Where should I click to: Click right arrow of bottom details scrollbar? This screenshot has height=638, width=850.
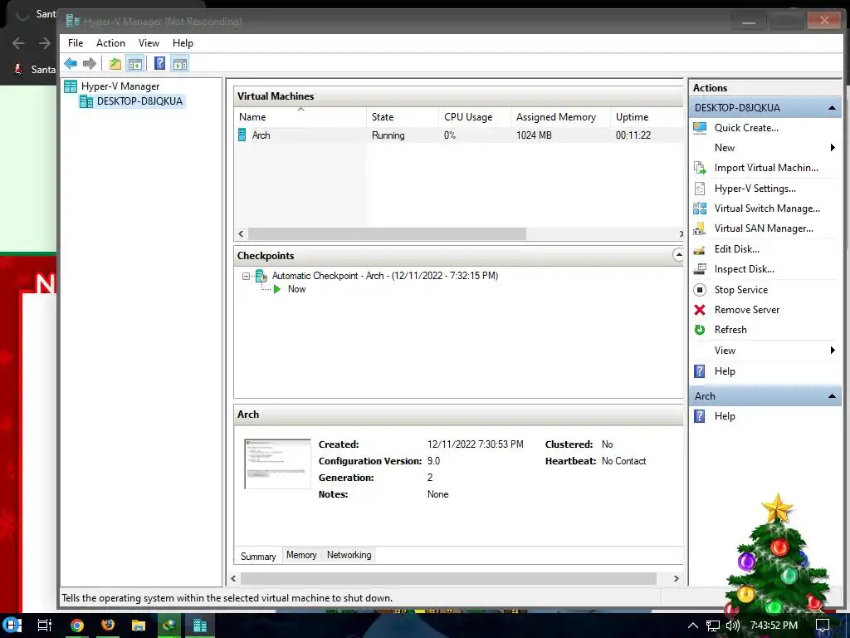click(x=676, y=579)
